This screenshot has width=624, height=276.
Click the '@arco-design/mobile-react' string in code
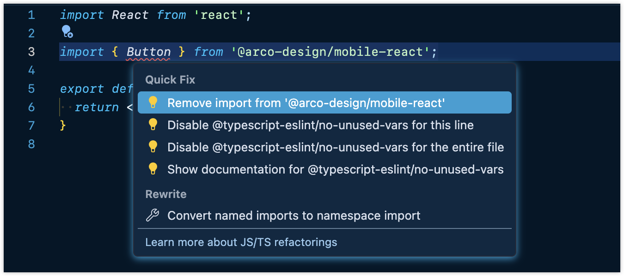click(330, 52)
